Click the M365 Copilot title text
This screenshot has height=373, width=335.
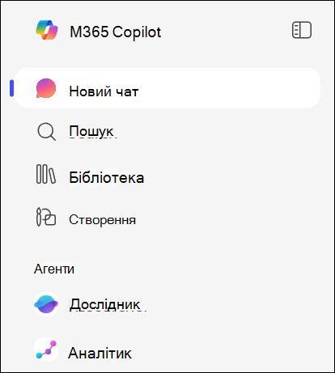coord(115,32)
